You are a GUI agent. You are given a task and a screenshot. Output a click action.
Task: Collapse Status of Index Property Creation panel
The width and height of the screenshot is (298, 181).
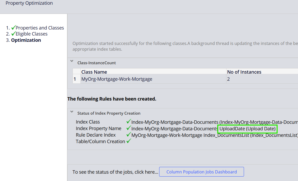[72, 111]
